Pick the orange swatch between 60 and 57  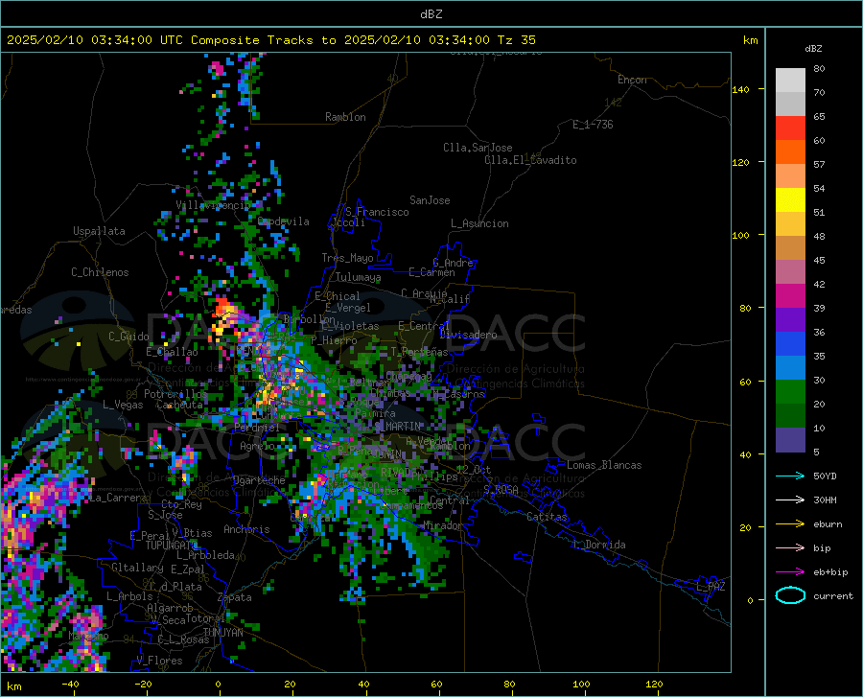pyautogui.click(x=790, y=152)
